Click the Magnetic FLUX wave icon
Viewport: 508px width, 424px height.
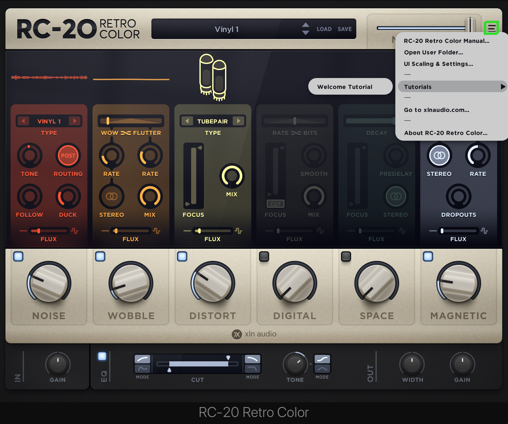click(484, 231)
